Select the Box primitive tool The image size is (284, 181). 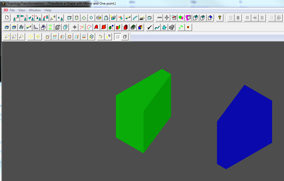click(69, 18)
